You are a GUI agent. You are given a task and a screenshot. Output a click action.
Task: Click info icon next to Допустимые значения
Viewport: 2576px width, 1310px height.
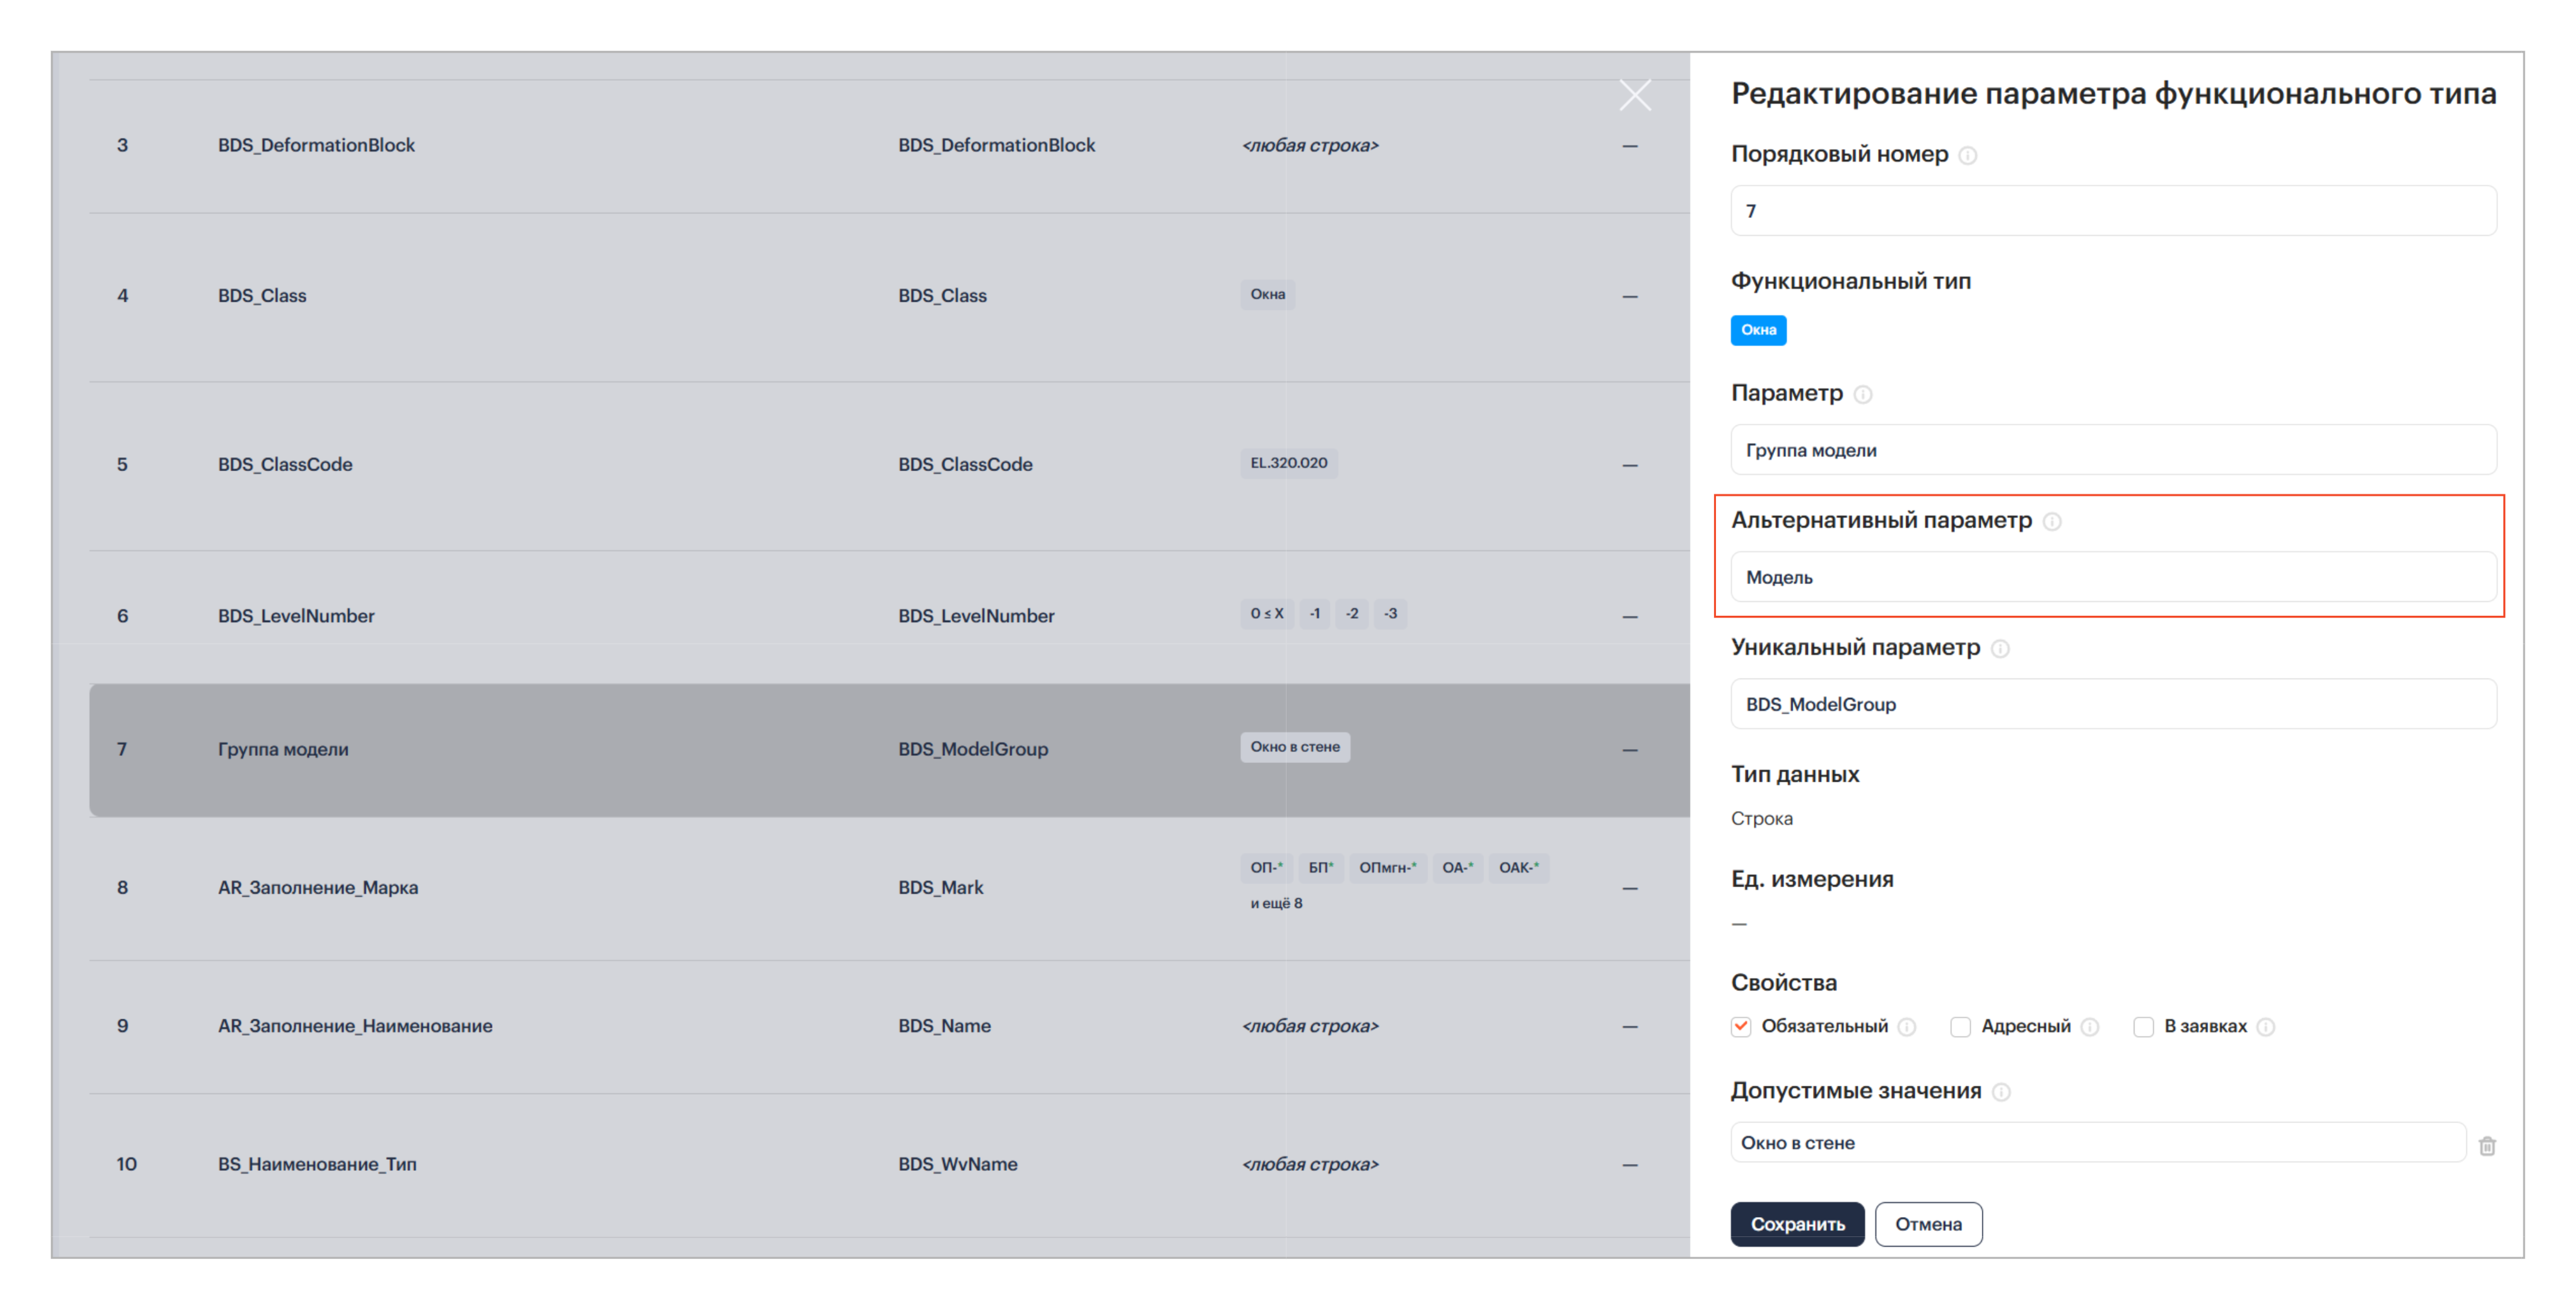[2000, 1092]
